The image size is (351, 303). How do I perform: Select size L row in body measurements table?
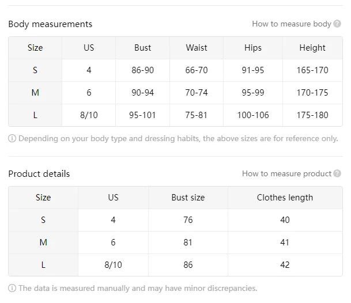(x=35, y=115)
